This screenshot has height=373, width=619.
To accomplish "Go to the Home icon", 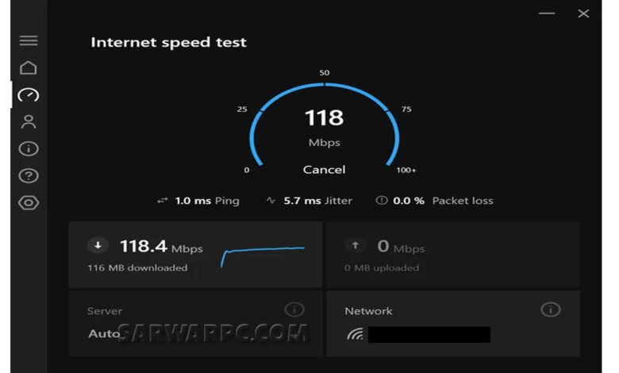I will click(29, 68).
